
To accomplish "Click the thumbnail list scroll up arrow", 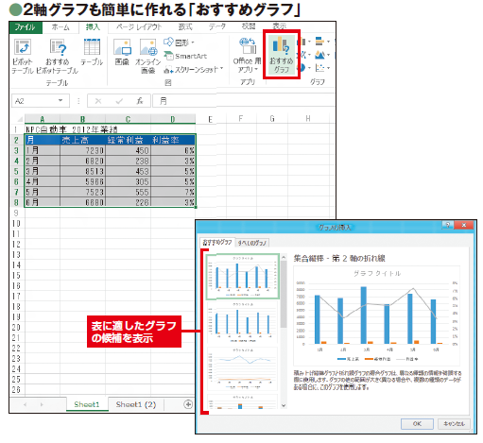I will point(284,258).
